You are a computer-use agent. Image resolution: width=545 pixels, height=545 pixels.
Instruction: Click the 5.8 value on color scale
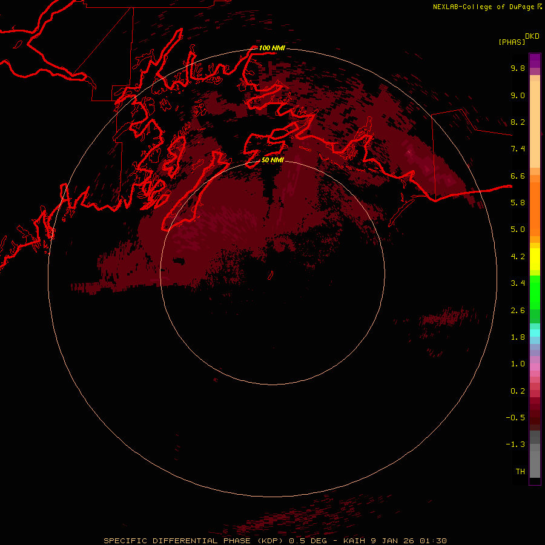[x=518, y=203]
